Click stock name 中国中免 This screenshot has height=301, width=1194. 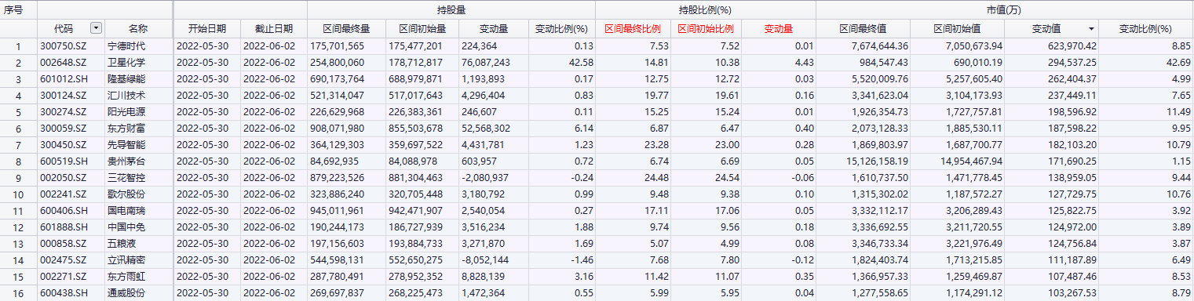(x=126, y=227)
